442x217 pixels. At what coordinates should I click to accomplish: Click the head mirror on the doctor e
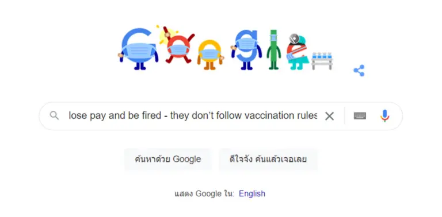click(294, 38)
